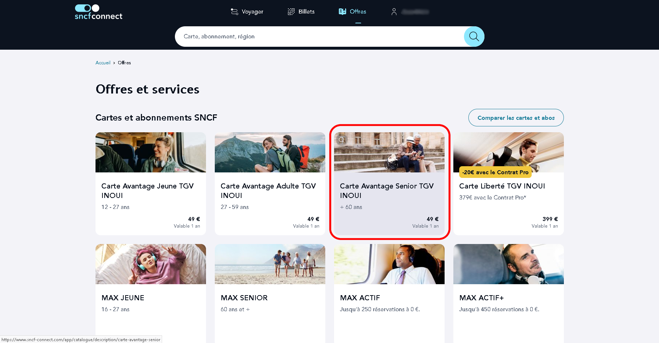Open Carte Avantage Jeune TGV INOUI card
This screenshot has height=343, width=659.
[151, 184]
